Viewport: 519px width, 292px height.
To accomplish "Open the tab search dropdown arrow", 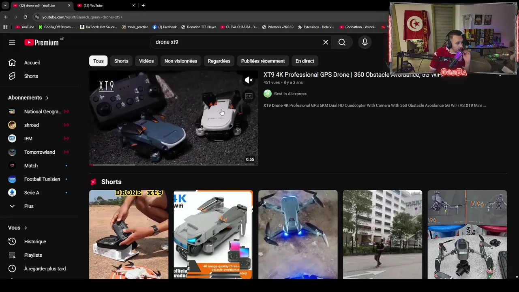I will [5, 6].
